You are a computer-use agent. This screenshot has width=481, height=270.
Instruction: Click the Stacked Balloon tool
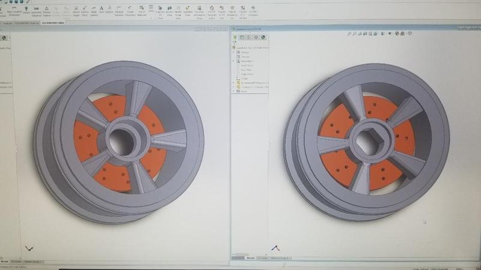pyautogui.click(x=119, y=11)
